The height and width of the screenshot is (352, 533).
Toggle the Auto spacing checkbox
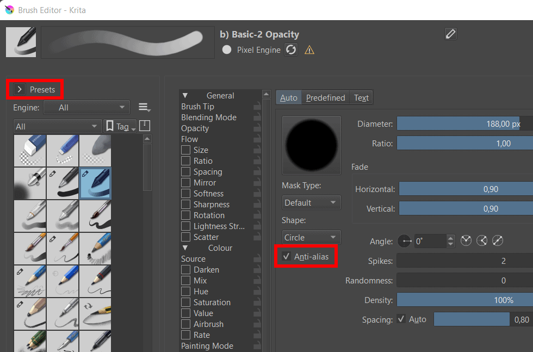401,319
